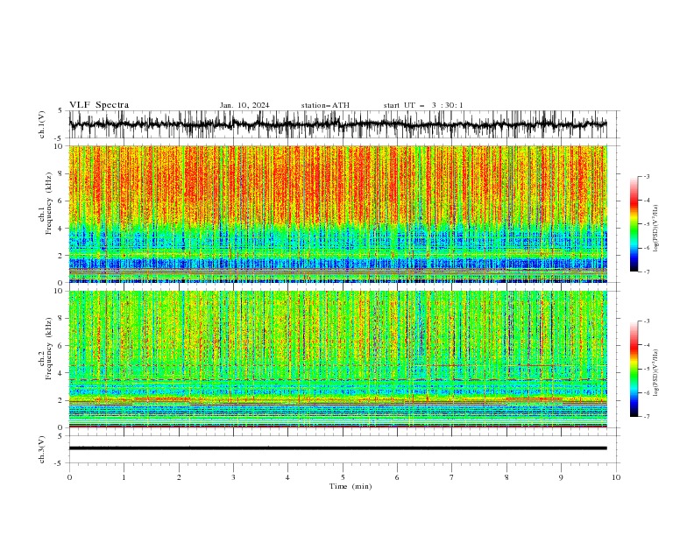Click the ch.2 spectrogram panel
694x536 pixels.
(x=337, y=359)
